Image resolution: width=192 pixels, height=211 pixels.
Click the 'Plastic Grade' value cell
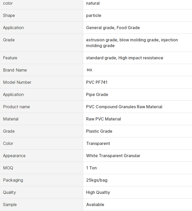click(x=99, y=131)
